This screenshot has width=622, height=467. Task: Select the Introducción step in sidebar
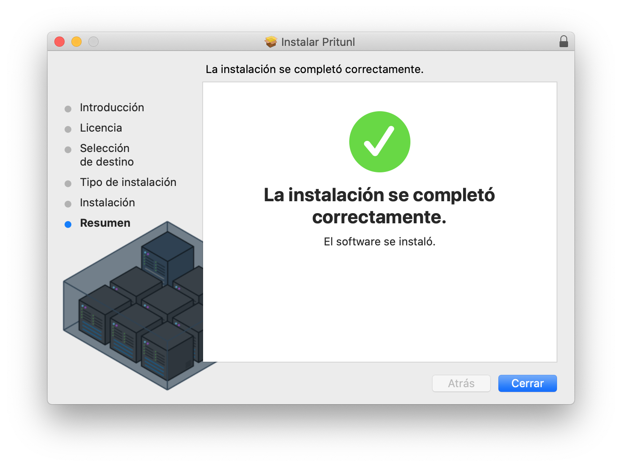[x=112, y=107]
